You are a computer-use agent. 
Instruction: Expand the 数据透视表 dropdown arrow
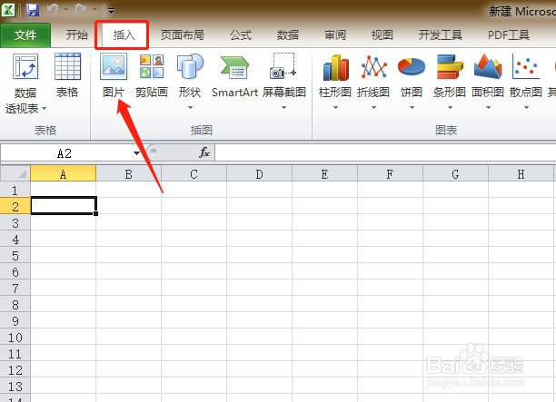[45, 108]
